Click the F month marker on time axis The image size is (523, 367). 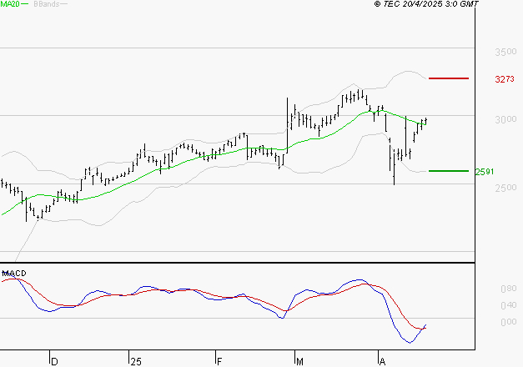click(219, 362)
